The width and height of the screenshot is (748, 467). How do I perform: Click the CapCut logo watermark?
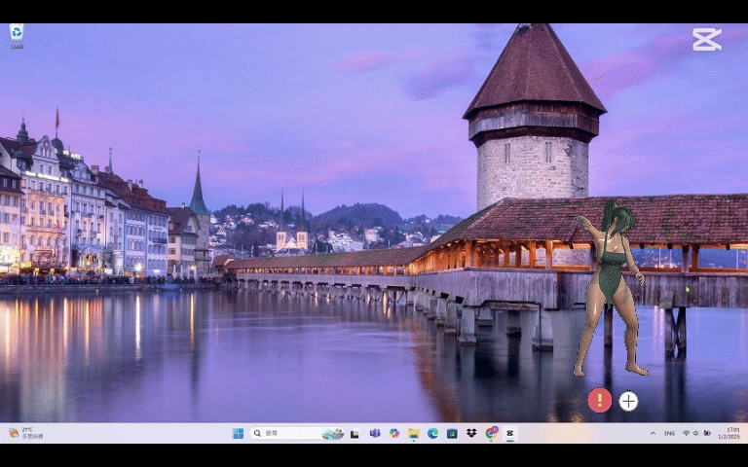[x=707, y=39]
